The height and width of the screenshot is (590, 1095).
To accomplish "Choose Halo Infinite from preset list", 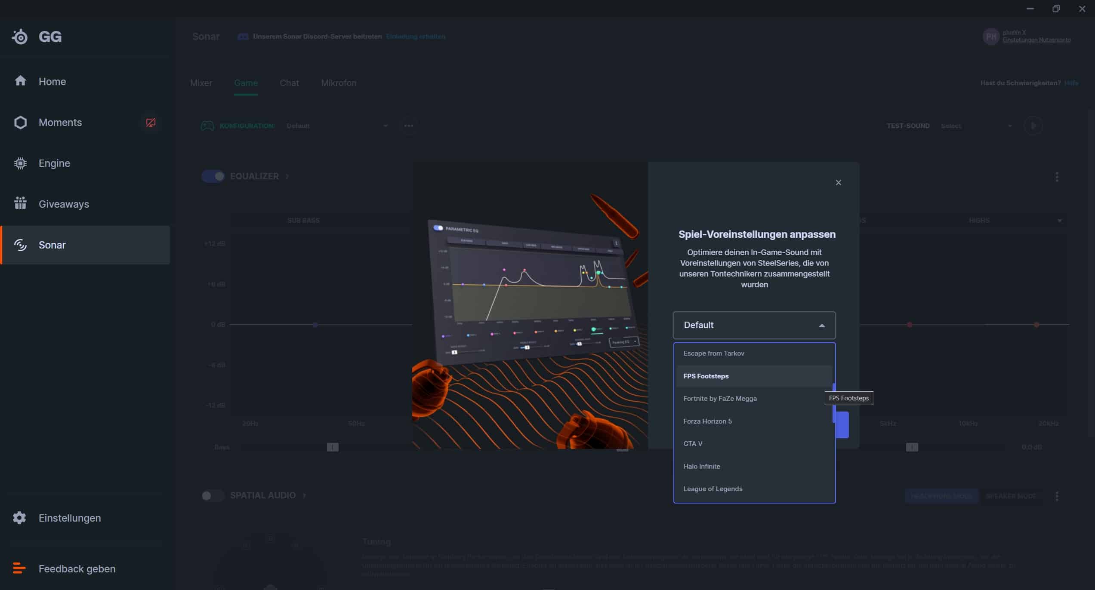I will pos(702,466).
